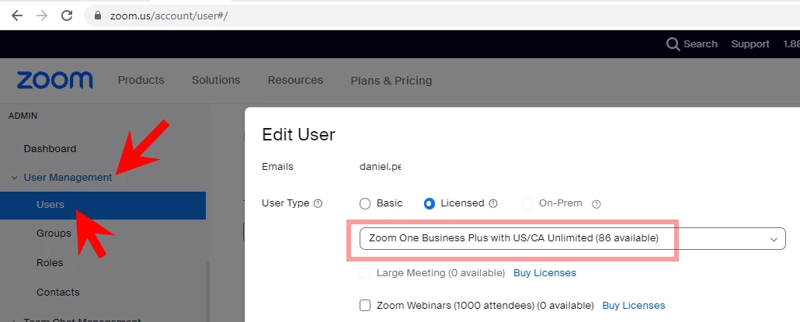
Task: Click the Edit User dialog title
Action: [x=298, y=134]
